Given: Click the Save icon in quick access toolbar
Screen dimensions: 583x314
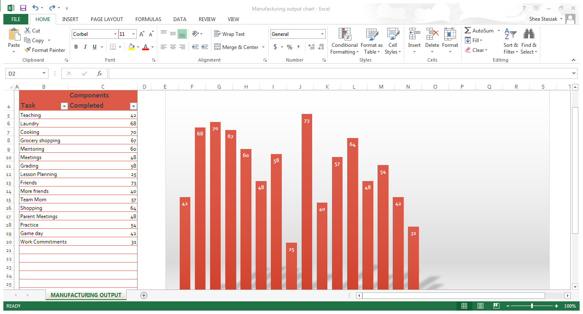Looking at the screenshot, I should pos(23,8).
